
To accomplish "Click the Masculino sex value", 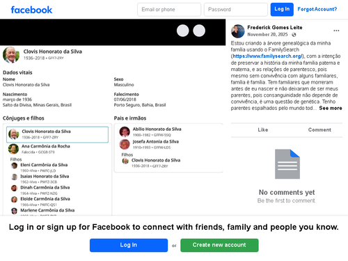I will click(124, 85).
